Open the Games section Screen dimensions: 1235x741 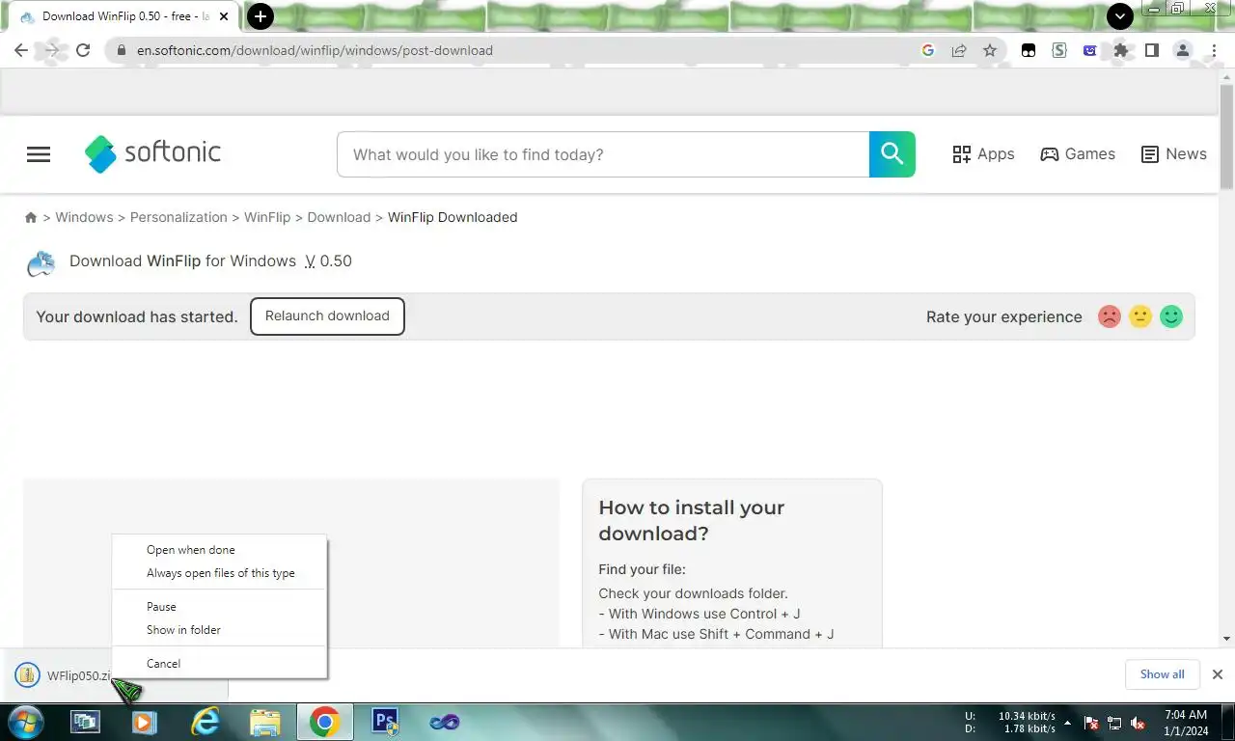pos(1078,154)
